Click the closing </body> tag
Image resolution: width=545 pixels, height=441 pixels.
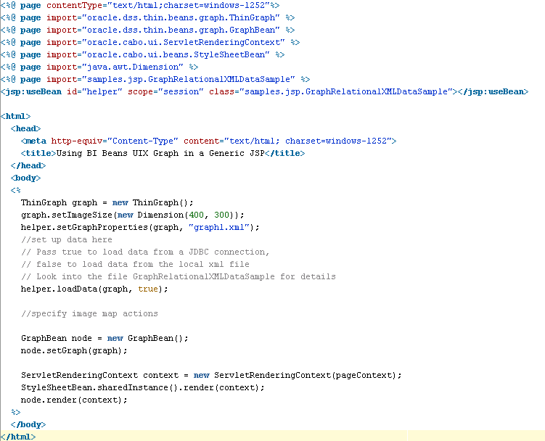point(28,424)
